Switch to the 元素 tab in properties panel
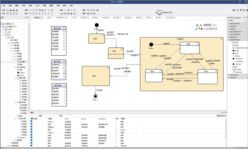This screenshot has height=149, width=248. (x=40, y=116)
